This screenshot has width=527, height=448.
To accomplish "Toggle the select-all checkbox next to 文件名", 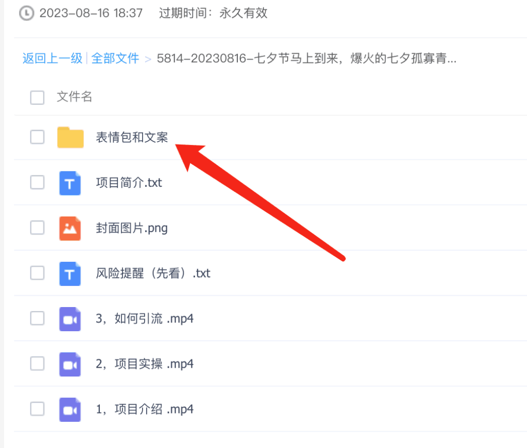I will coord(37,97).
